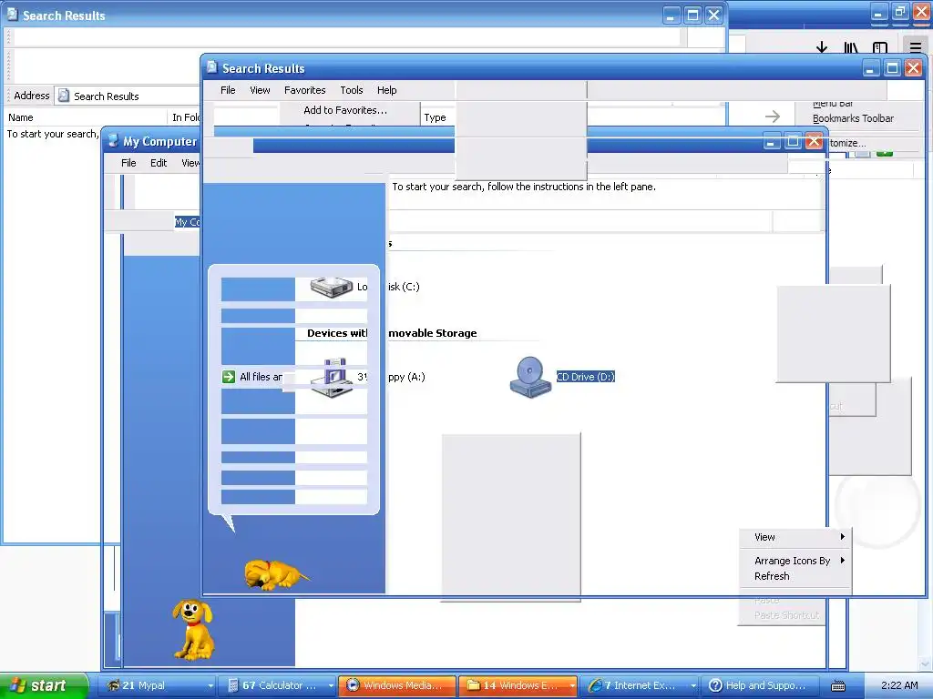Click the browser forward arrow

tap(773, 116)
